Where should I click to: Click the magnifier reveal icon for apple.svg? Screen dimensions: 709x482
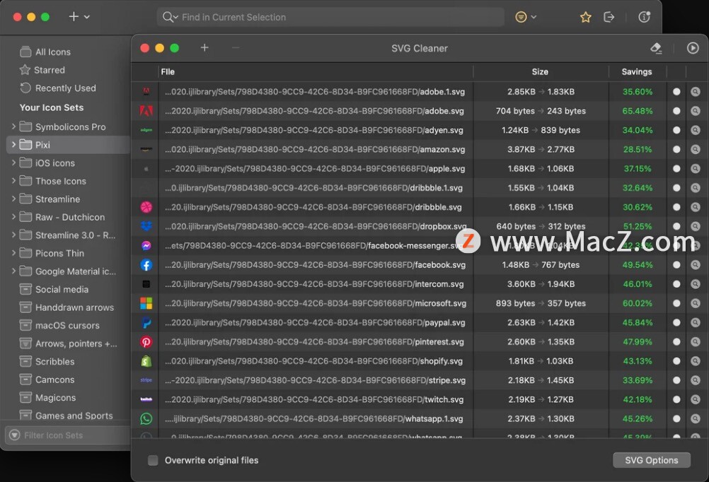[x=695, y=168]
